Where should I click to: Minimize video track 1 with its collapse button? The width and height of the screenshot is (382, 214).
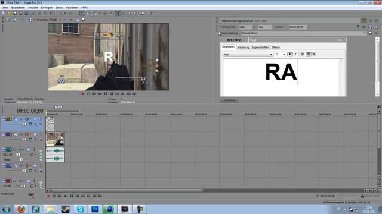(x=3, y=119)
